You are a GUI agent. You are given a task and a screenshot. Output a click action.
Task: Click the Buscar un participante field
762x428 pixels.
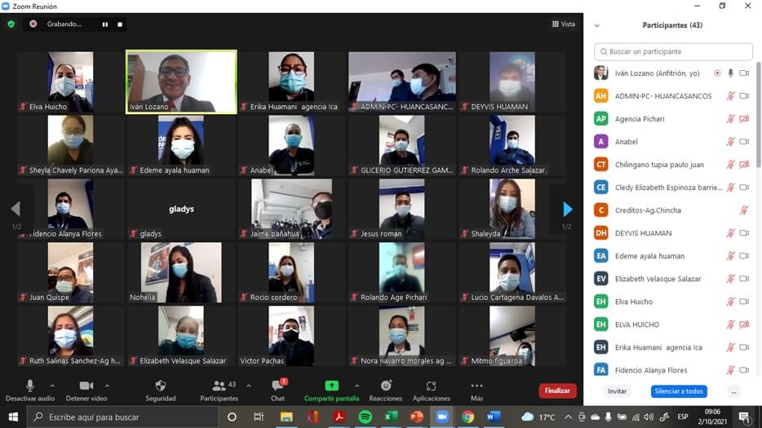673,51
